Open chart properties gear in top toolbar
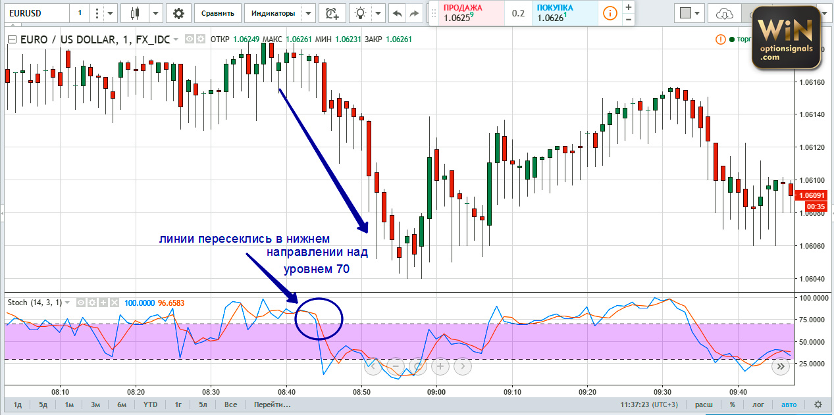The image size is (834, 415). click(x=178, y=13)
